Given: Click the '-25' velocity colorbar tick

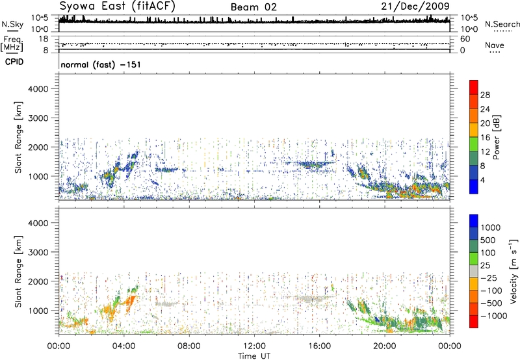Looking at the screenshot, I should [x=490, y=277].
